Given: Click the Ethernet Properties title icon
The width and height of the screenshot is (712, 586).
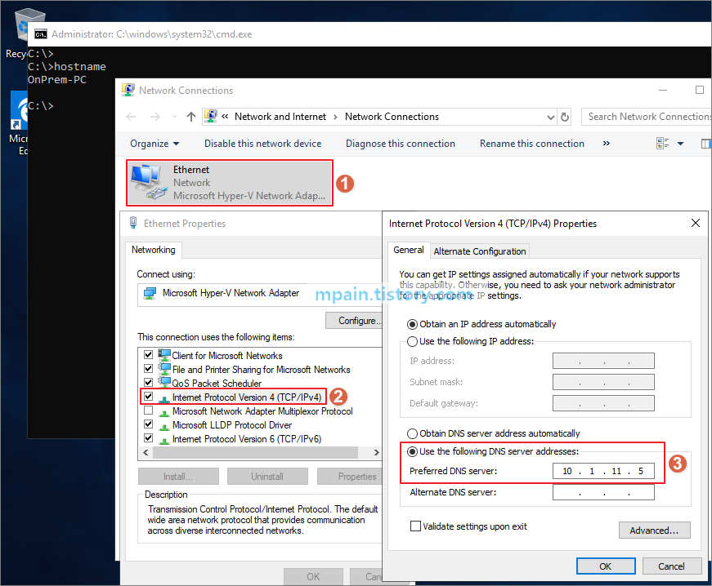Looking at the screenshot, I should tap(133, 223).
